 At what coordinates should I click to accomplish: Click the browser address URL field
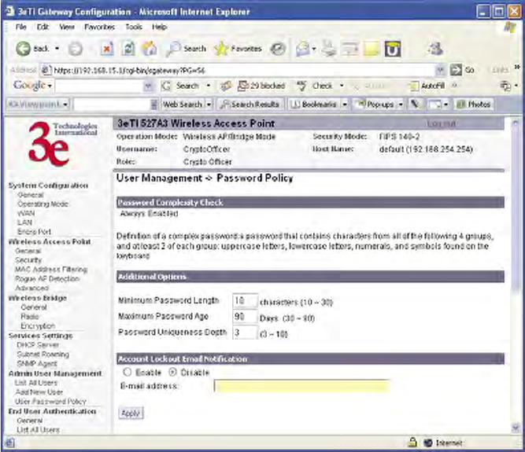[x=238, y=70]
